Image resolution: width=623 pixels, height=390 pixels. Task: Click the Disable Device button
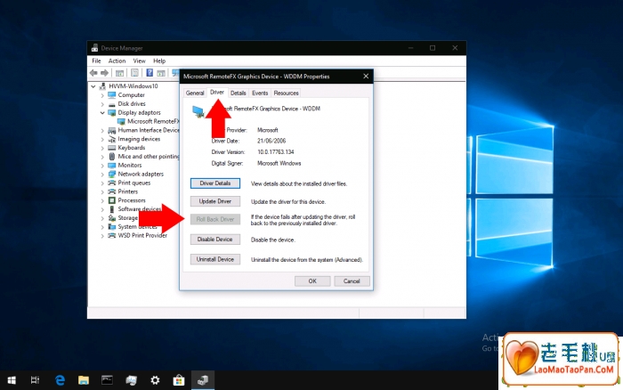click(x=215, y=240)
